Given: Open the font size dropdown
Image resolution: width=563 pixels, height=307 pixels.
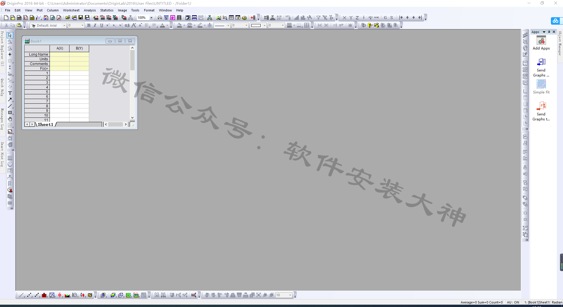Looking at the screenshot, I should click(x=82, y=25).
